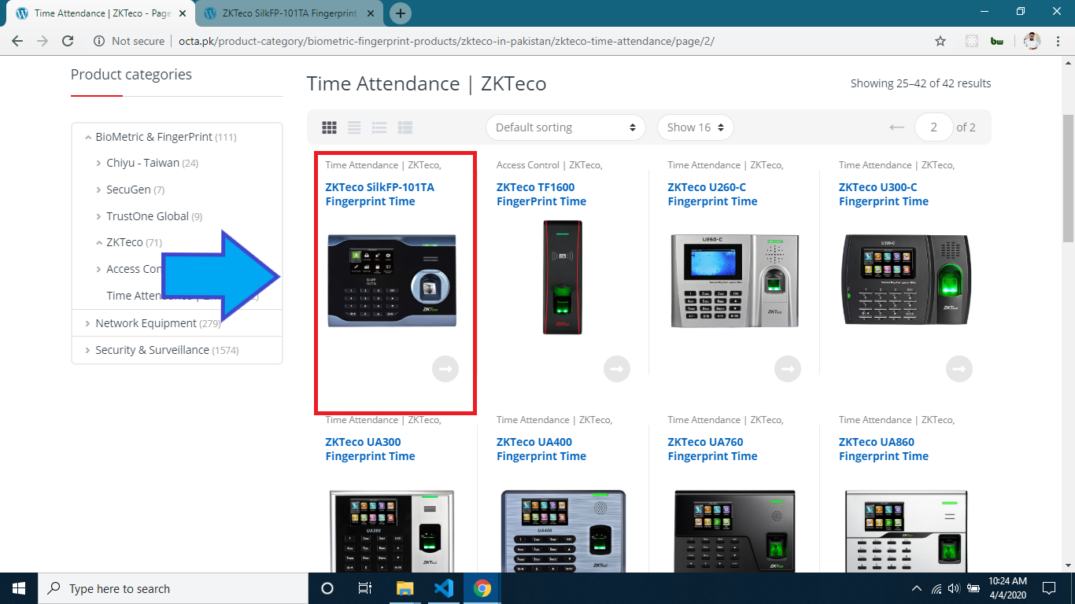Show hidden system tray icons
Image resolution: width=1075 pixels, height=604 pixels.
pos(916,588)
